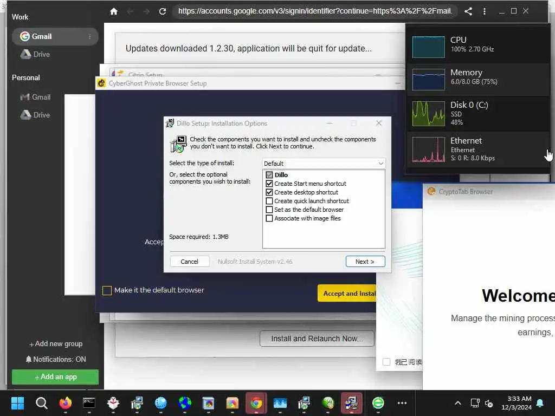Image resolution: width=555 pixels, height=416 pixels.
Task: Open the command prompt taskbar icon
Action: 89,403
